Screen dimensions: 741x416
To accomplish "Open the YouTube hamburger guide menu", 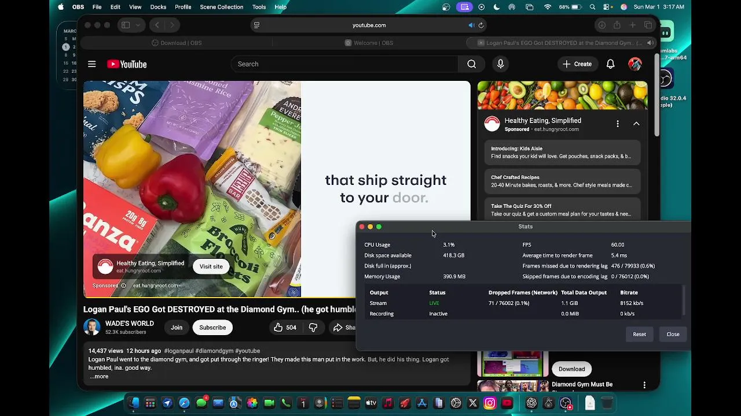I will (x=91, y=64).
